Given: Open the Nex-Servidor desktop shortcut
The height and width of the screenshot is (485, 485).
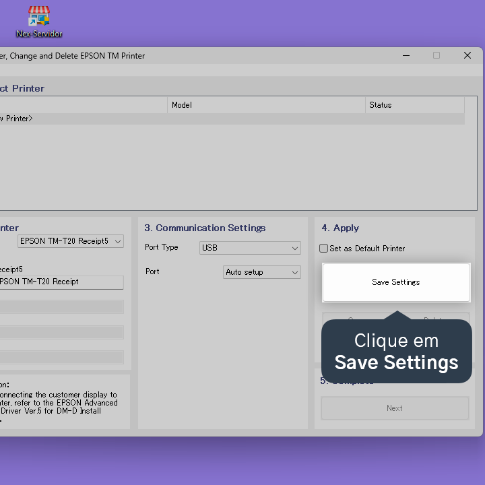Looking at the screenshot, I should tap(39, 22).
